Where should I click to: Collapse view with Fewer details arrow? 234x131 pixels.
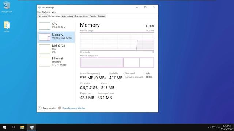tap(40, 108)
